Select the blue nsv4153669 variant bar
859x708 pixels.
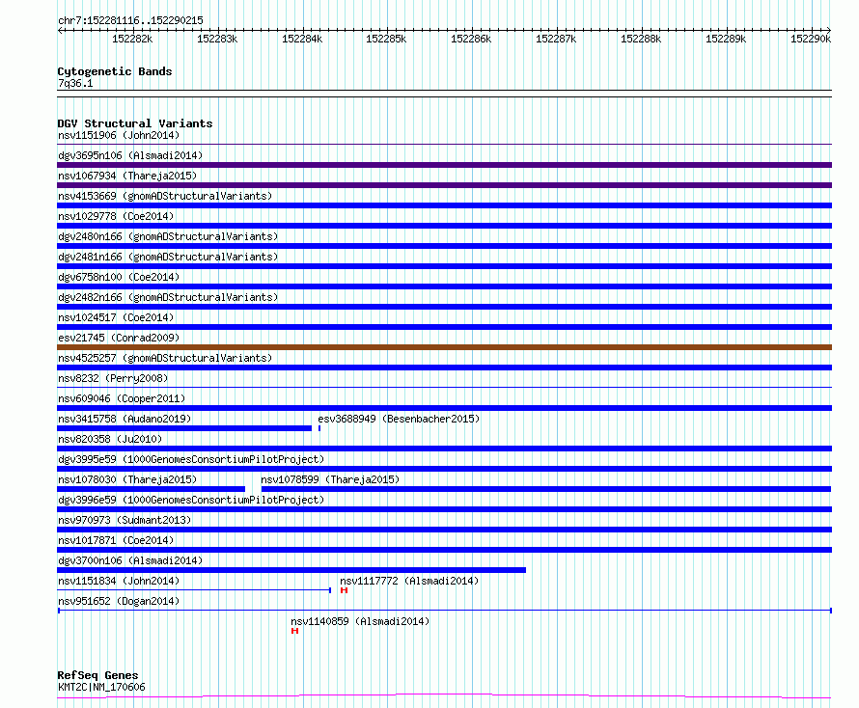(444, 205)
